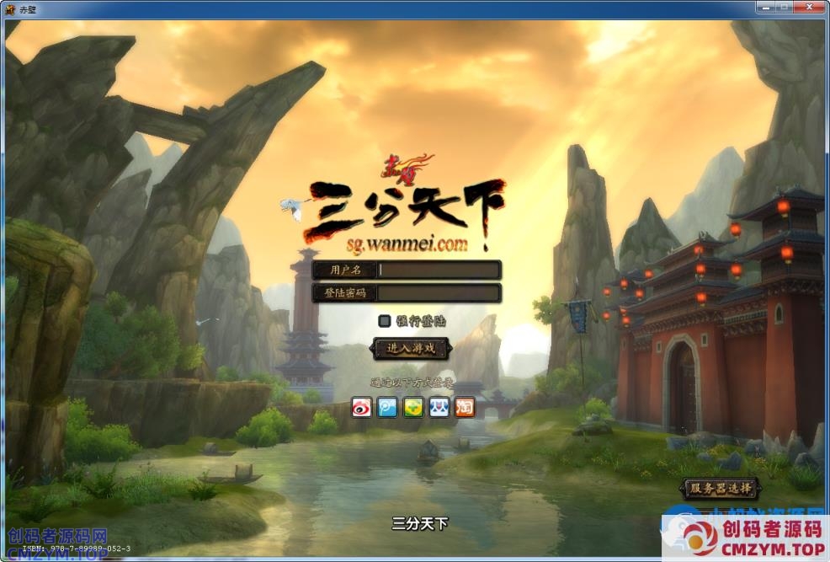Viewport: 830px width, 562px height.
Task: Click the 用户名 field label
Action: [345, 270]
